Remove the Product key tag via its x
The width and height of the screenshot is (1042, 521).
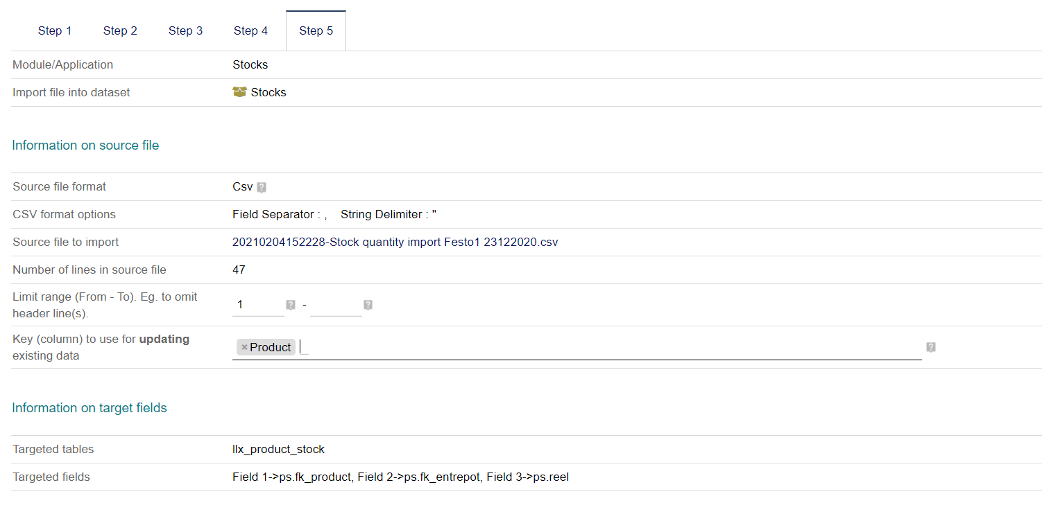click(244, 347)
